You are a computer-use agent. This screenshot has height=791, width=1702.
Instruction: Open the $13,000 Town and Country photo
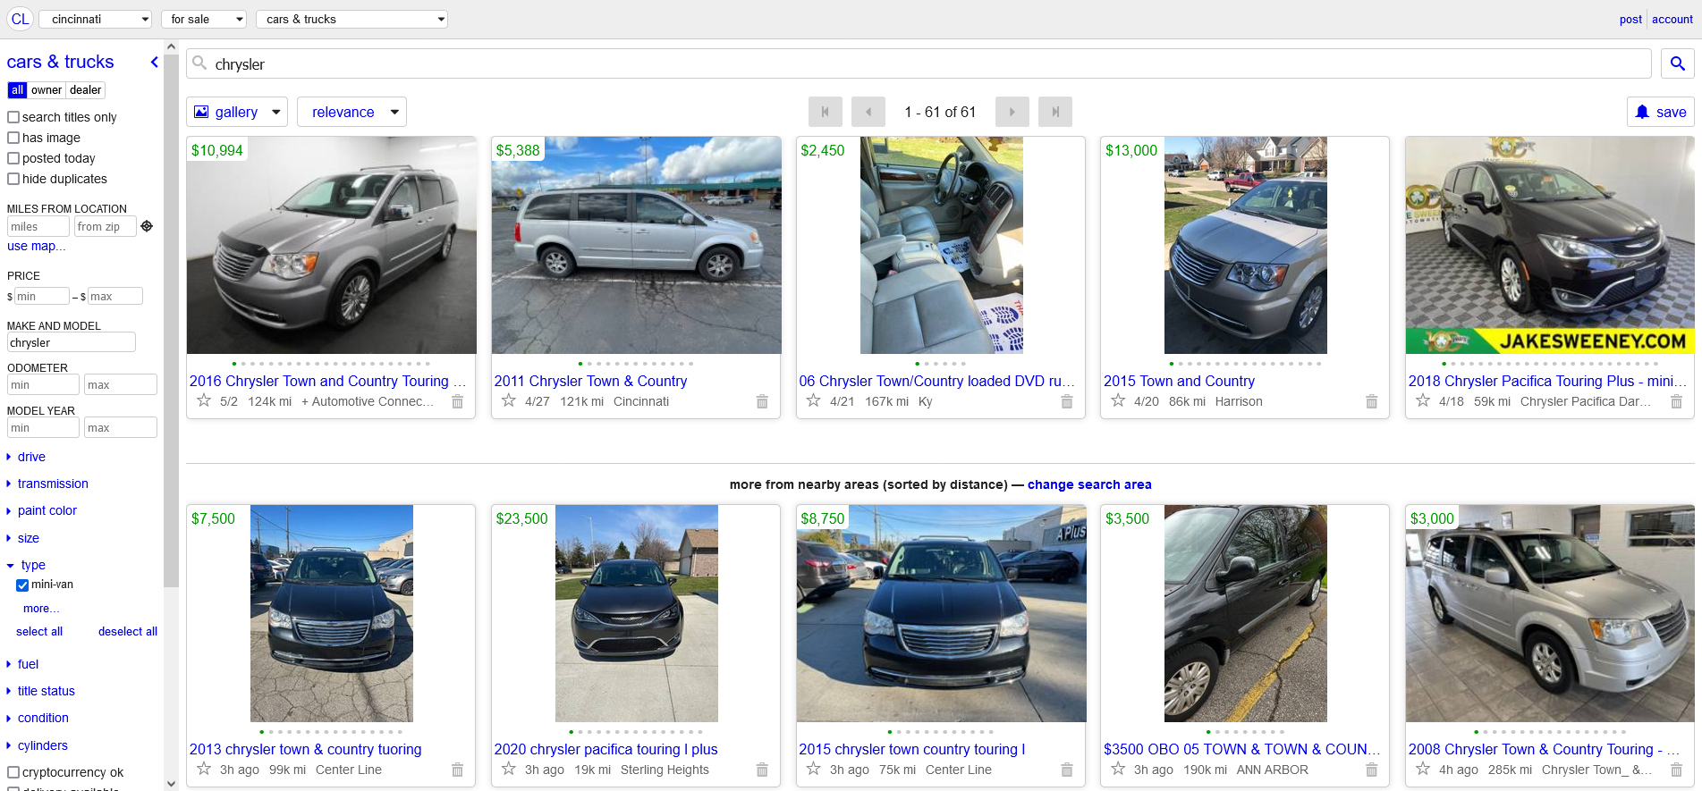[x=1245, y=245]
